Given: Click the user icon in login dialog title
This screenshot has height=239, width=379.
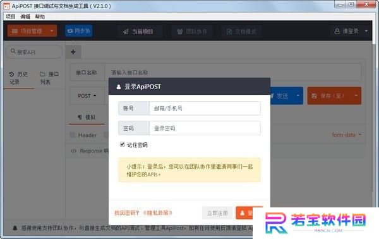Looking at the screenshot, I should point(119,87).
